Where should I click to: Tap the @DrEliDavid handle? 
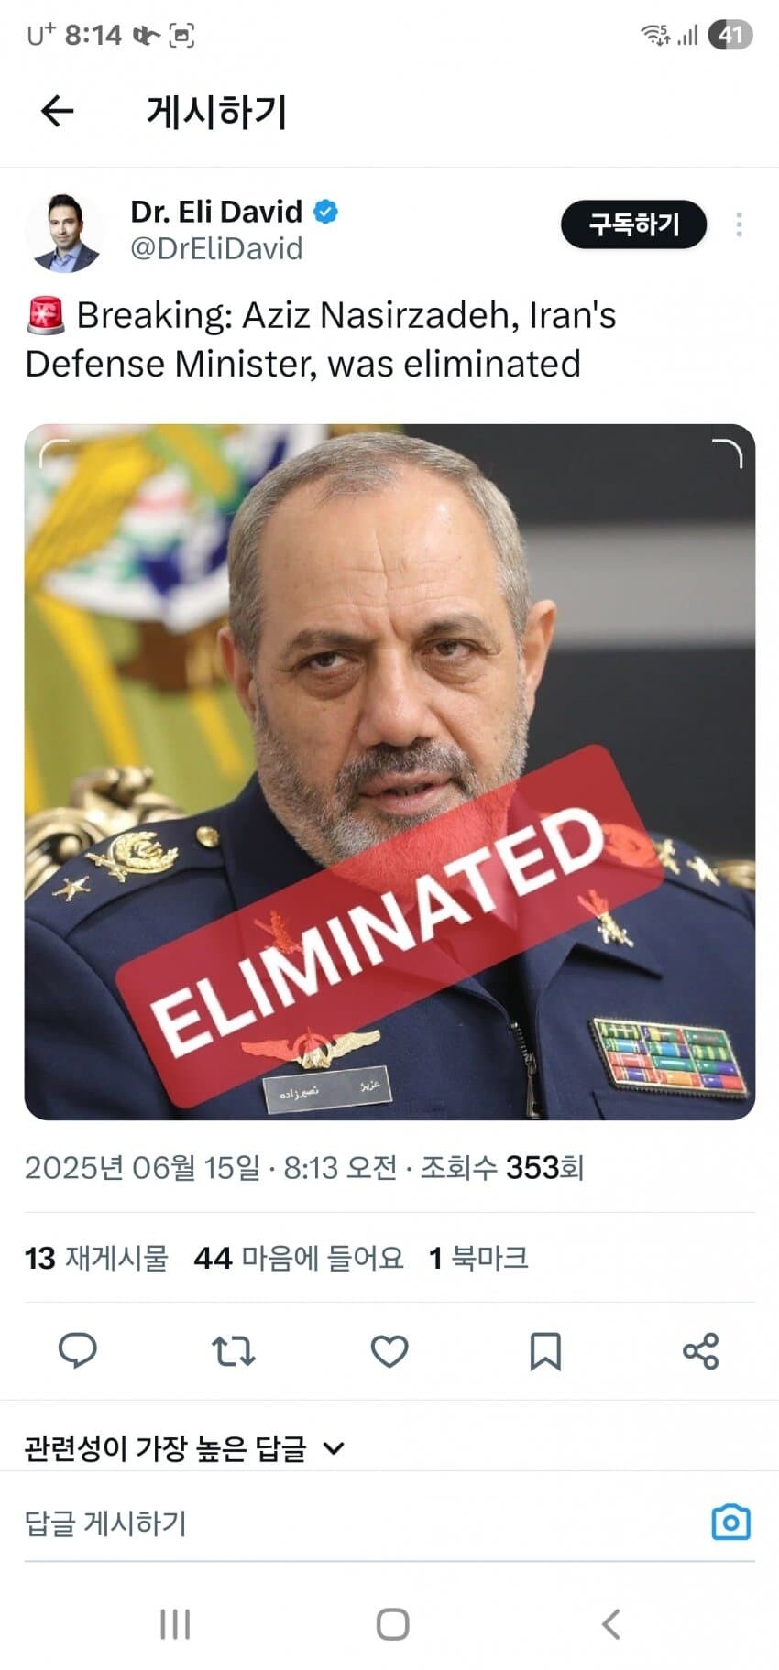[216, 248]
